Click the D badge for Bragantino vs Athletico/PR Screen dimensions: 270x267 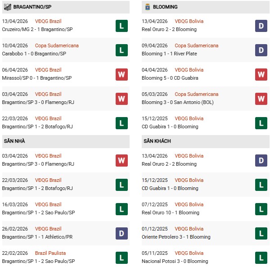click(x=121, y=233)
